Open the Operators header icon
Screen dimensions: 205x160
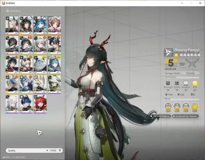point(8,11)
